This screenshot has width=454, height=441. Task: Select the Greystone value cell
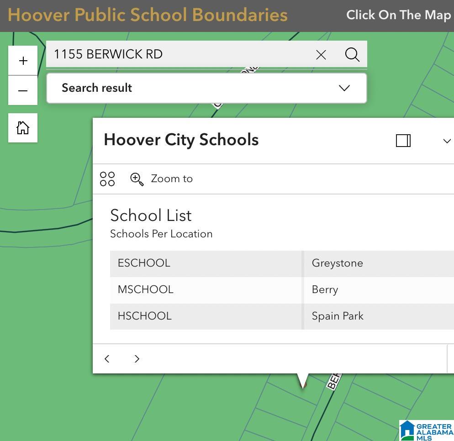pos(337,263)
